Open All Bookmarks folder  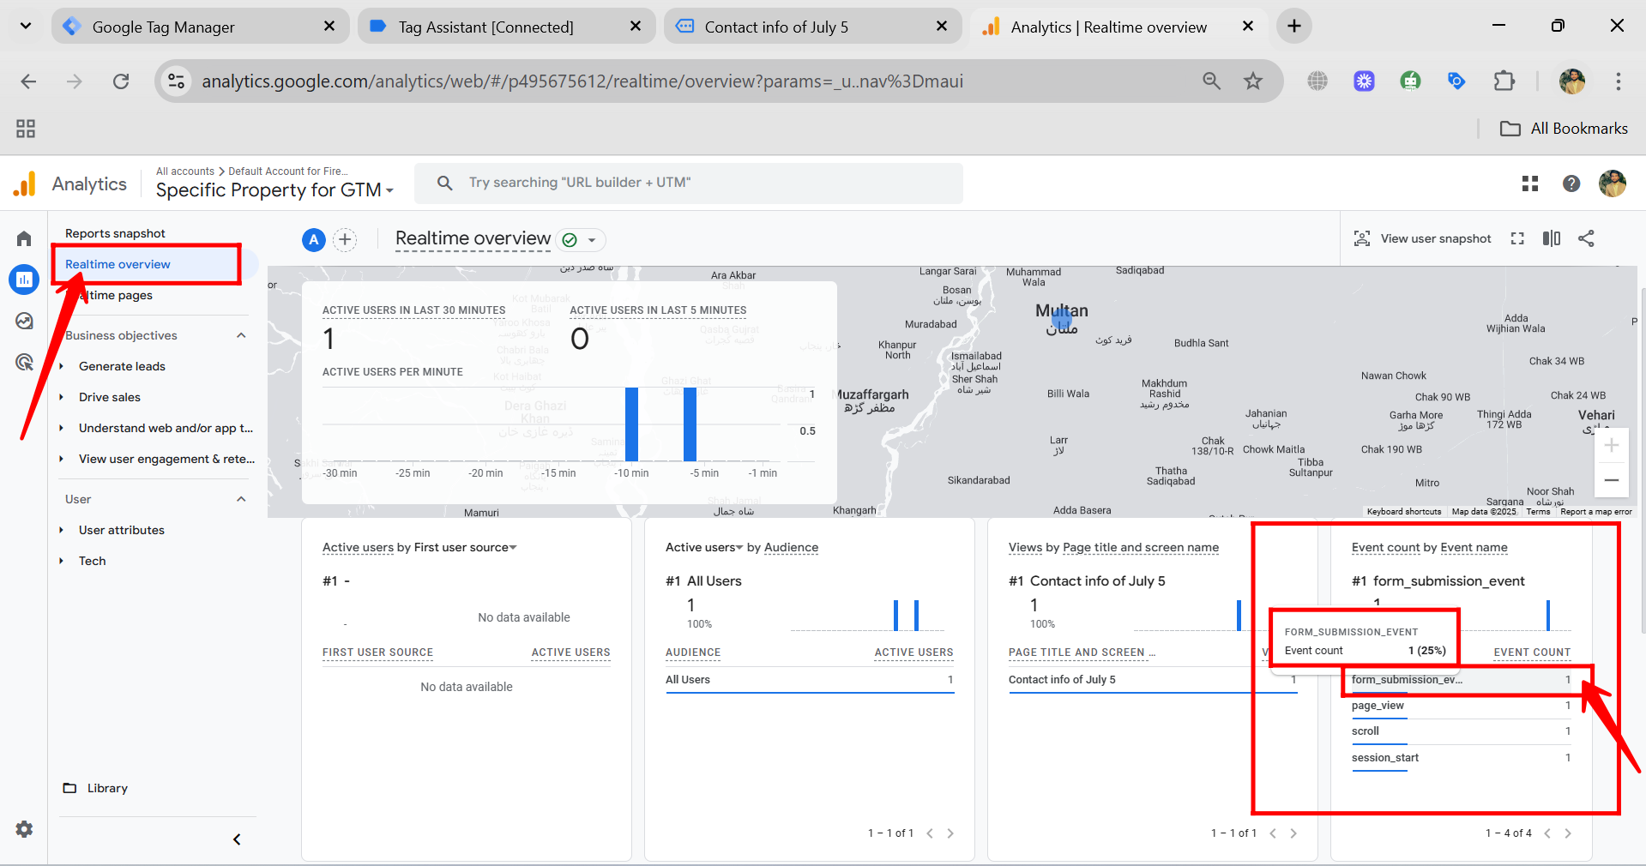point(1564,129)
